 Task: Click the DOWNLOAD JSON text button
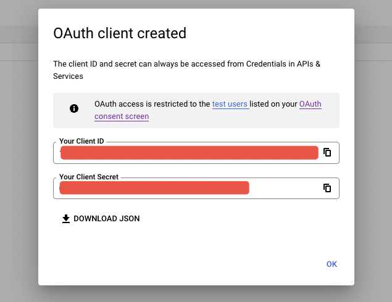101,219
